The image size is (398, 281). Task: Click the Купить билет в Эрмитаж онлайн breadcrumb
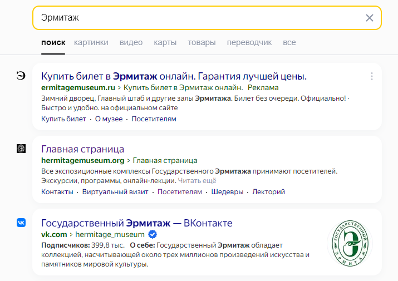coord(183,87)
